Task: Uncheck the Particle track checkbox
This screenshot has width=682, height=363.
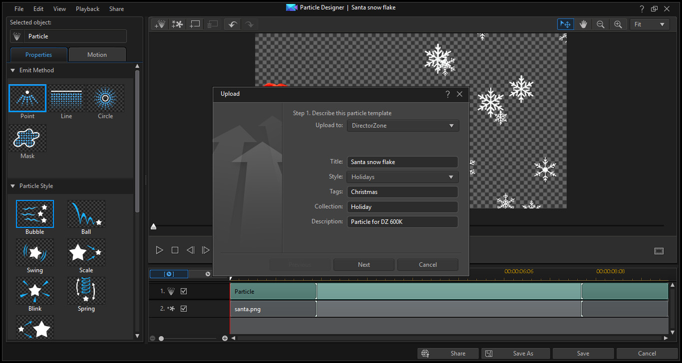Action: tap(184, 291)
